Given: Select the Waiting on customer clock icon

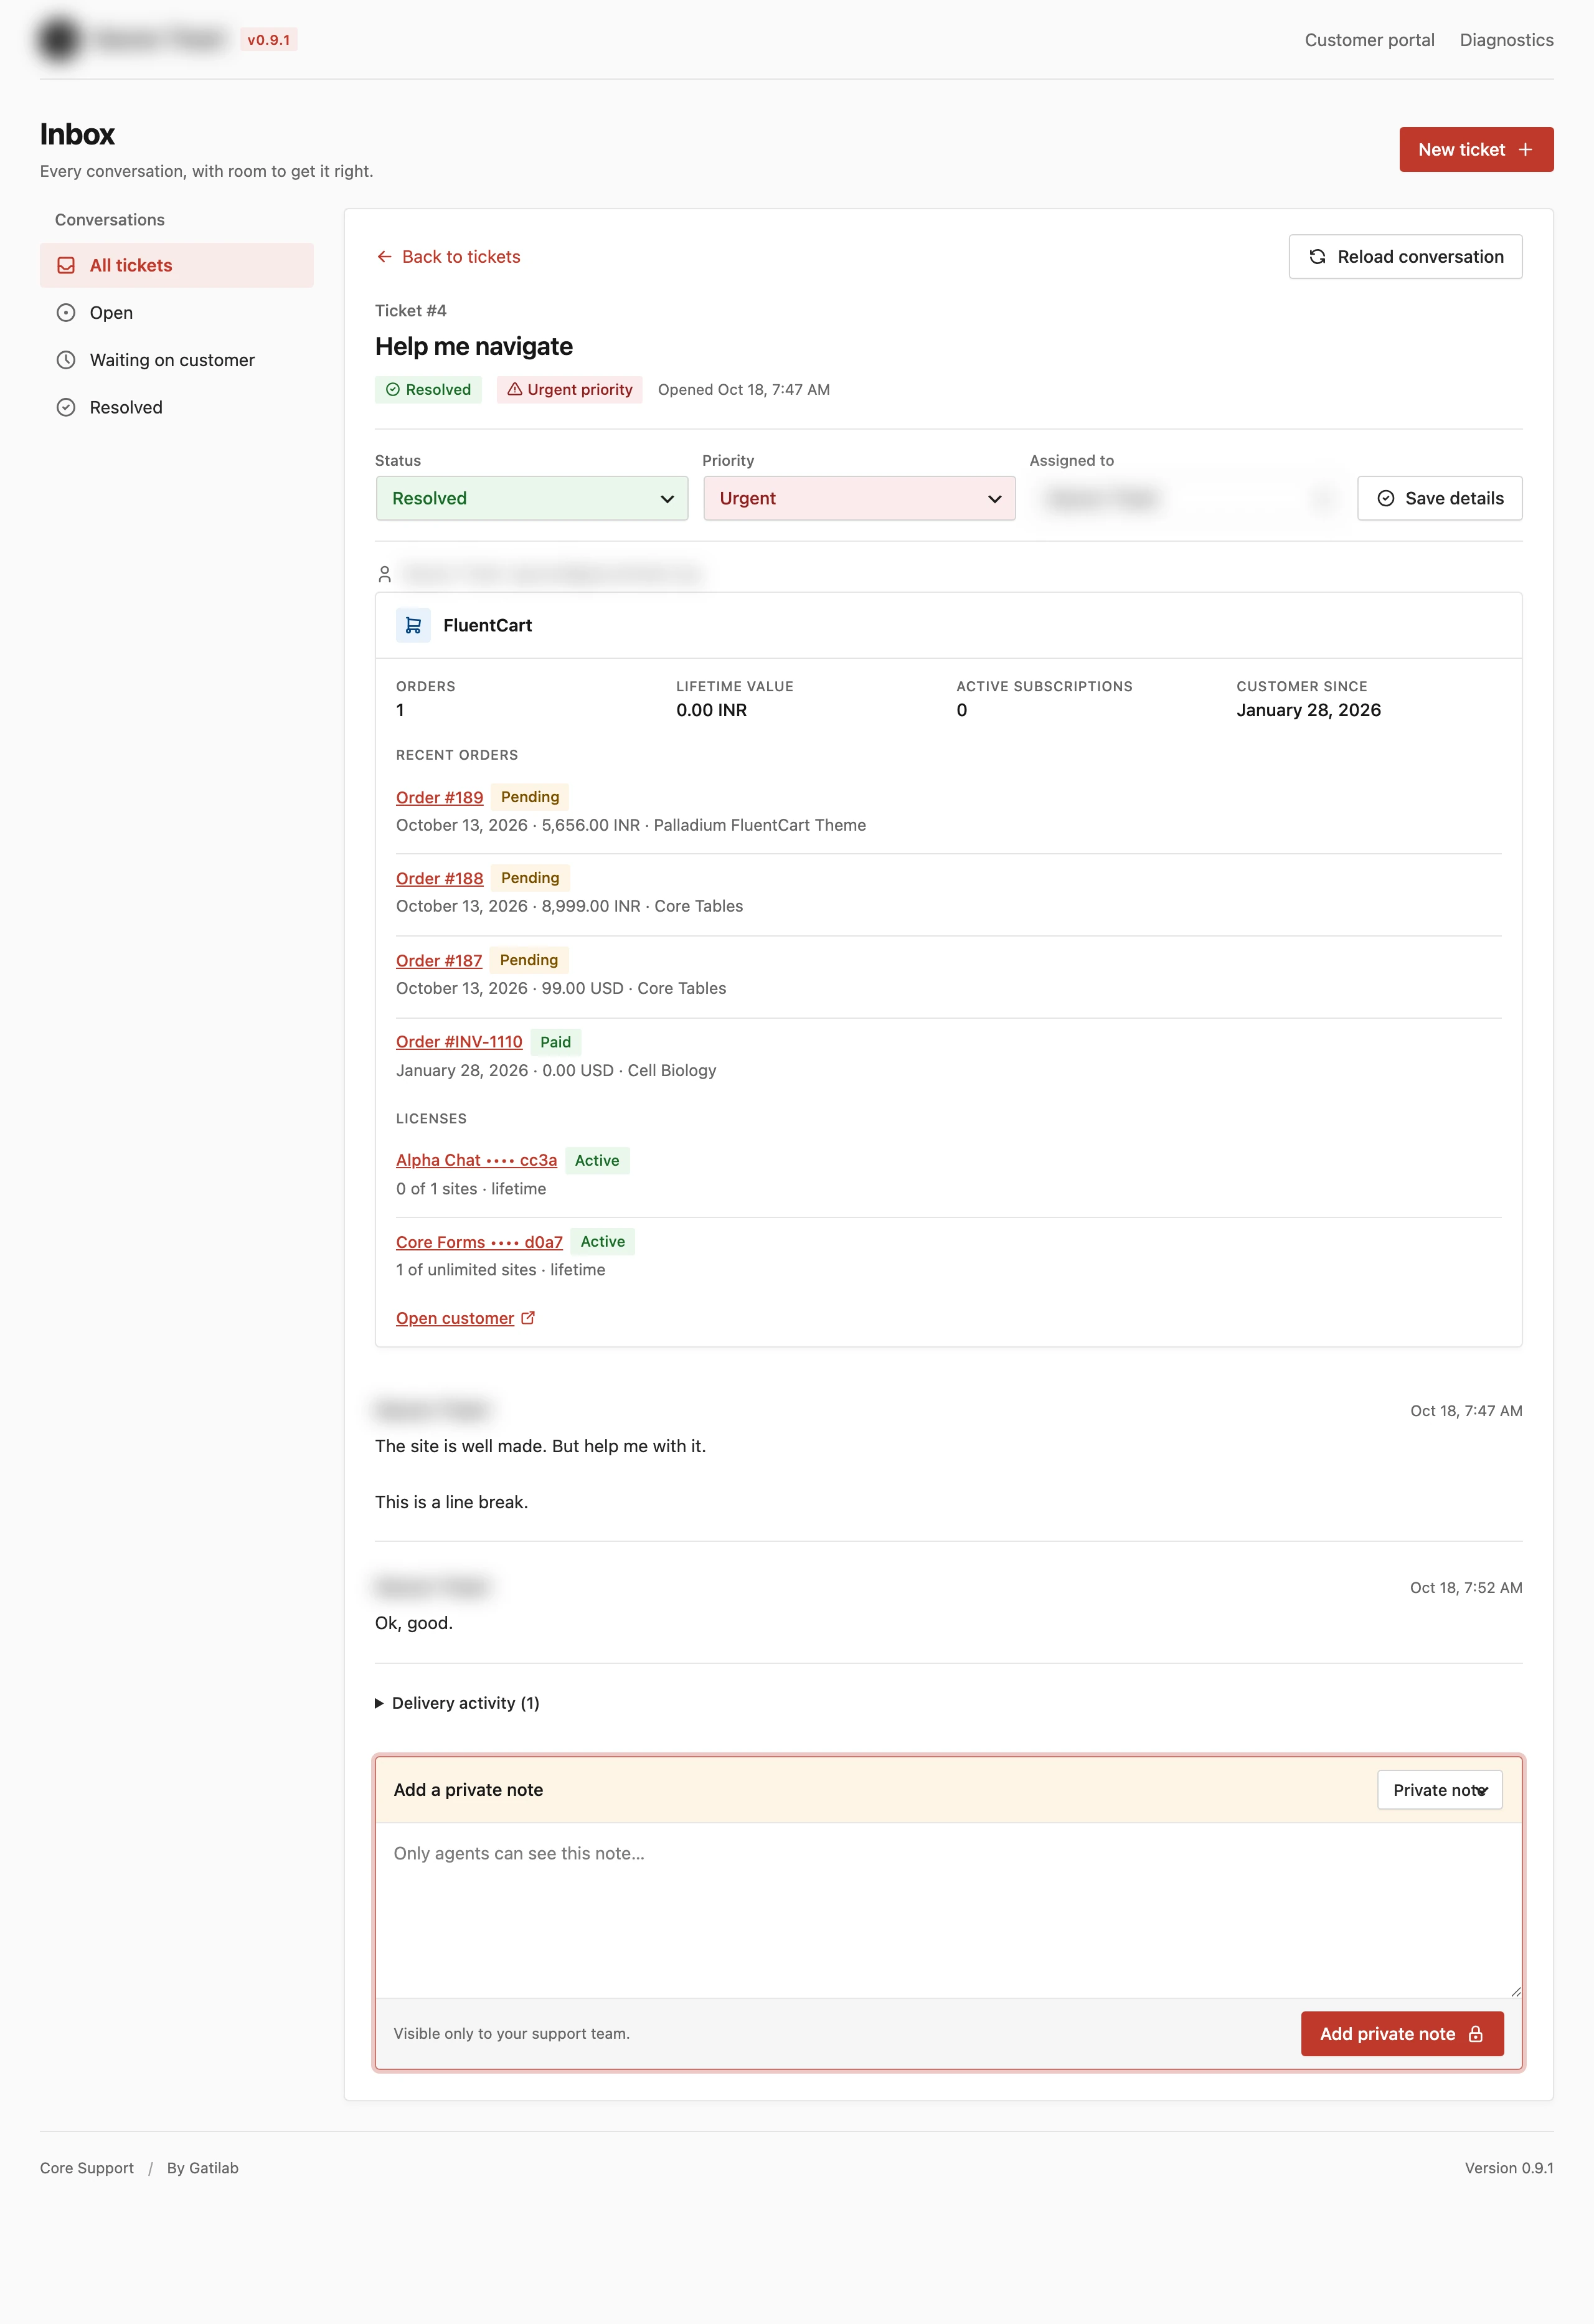Looking at the screenshot, I should click(x=66, y=360).
